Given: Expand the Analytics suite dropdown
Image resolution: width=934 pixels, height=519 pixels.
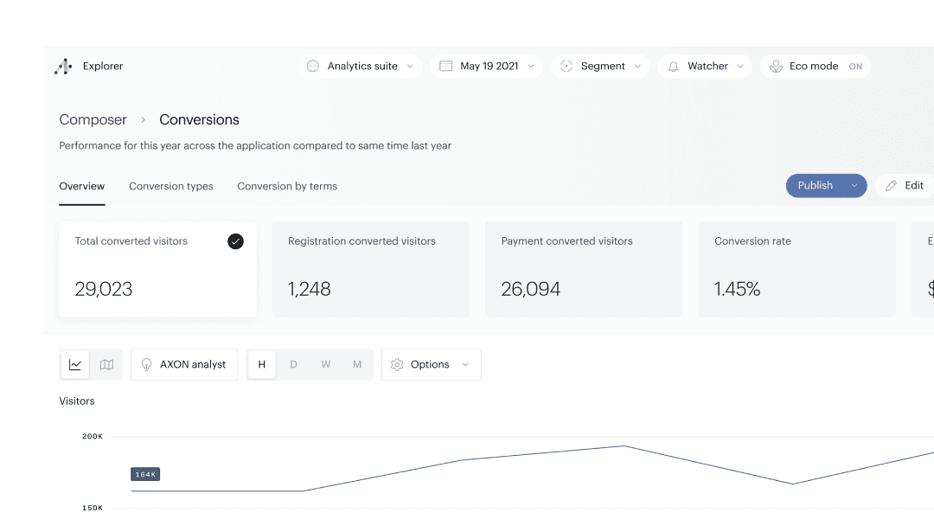Looking at the screenshot, I should click(410, 67).
